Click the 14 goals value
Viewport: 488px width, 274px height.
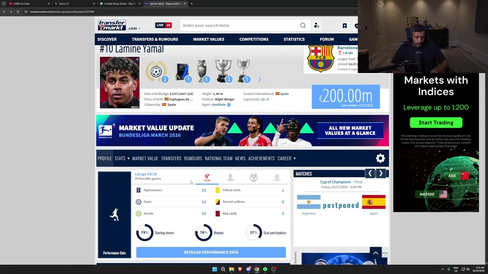(204, 202)
